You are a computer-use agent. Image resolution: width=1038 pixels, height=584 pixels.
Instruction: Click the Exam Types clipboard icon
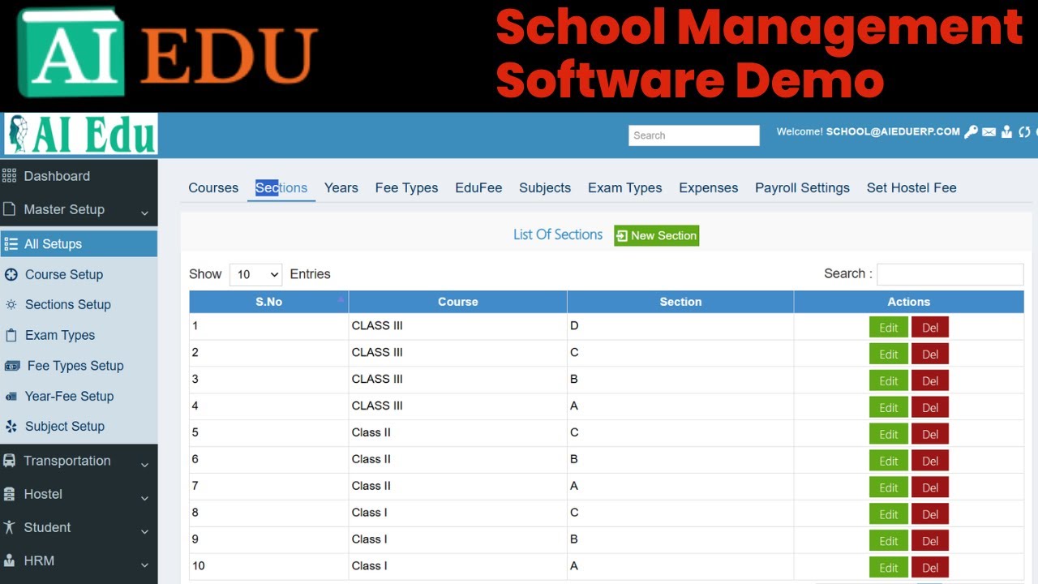[x=11, y=335]
